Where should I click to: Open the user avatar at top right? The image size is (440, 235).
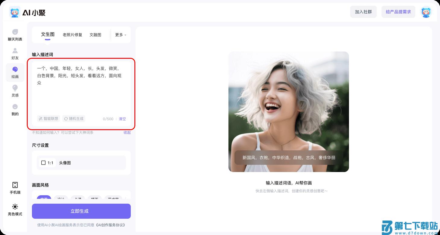(x=426, y=12)
